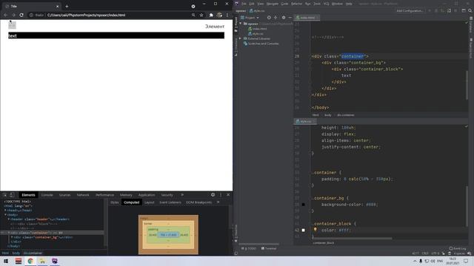Switch to the index.html editor tab

pos(306,18)
